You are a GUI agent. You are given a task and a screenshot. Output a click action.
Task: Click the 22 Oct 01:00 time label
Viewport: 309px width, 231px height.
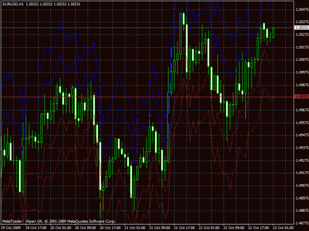(x=209, y=228)
